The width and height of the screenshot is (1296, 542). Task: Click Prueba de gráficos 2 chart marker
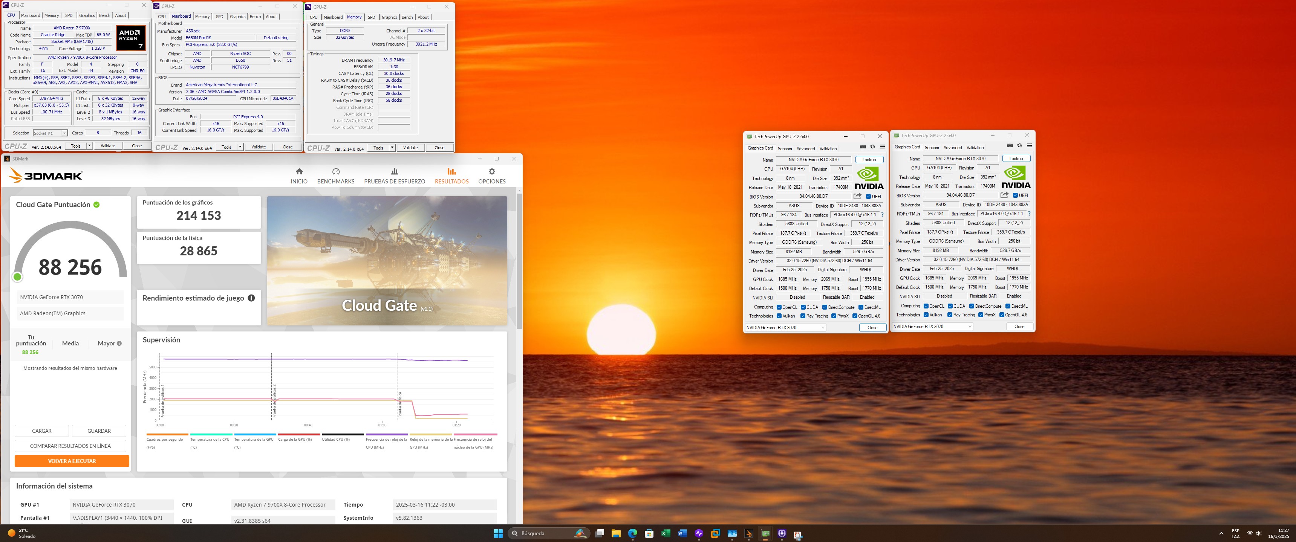[274, 401]
